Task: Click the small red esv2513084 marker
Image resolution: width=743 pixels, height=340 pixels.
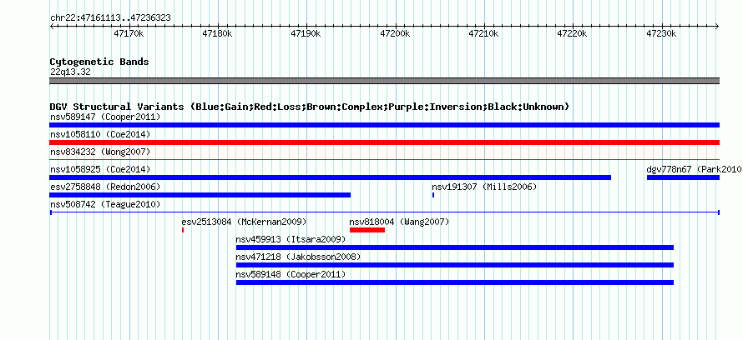Action: (183, 230)
